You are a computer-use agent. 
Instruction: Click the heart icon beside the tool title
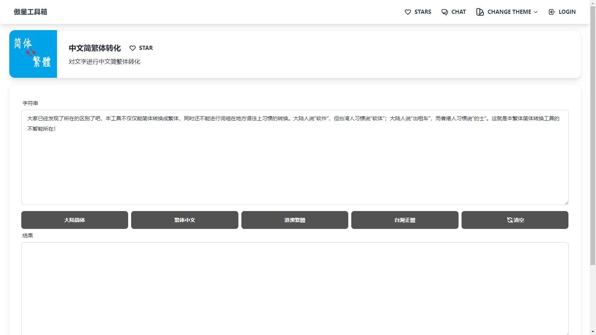(132, 48)
